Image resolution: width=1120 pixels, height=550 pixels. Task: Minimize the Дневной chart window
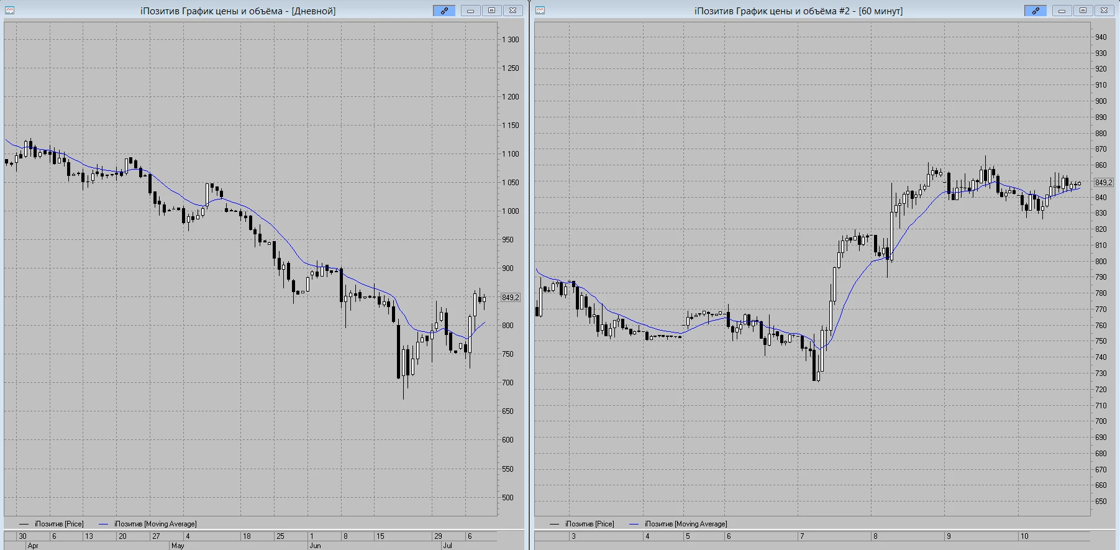470,11
